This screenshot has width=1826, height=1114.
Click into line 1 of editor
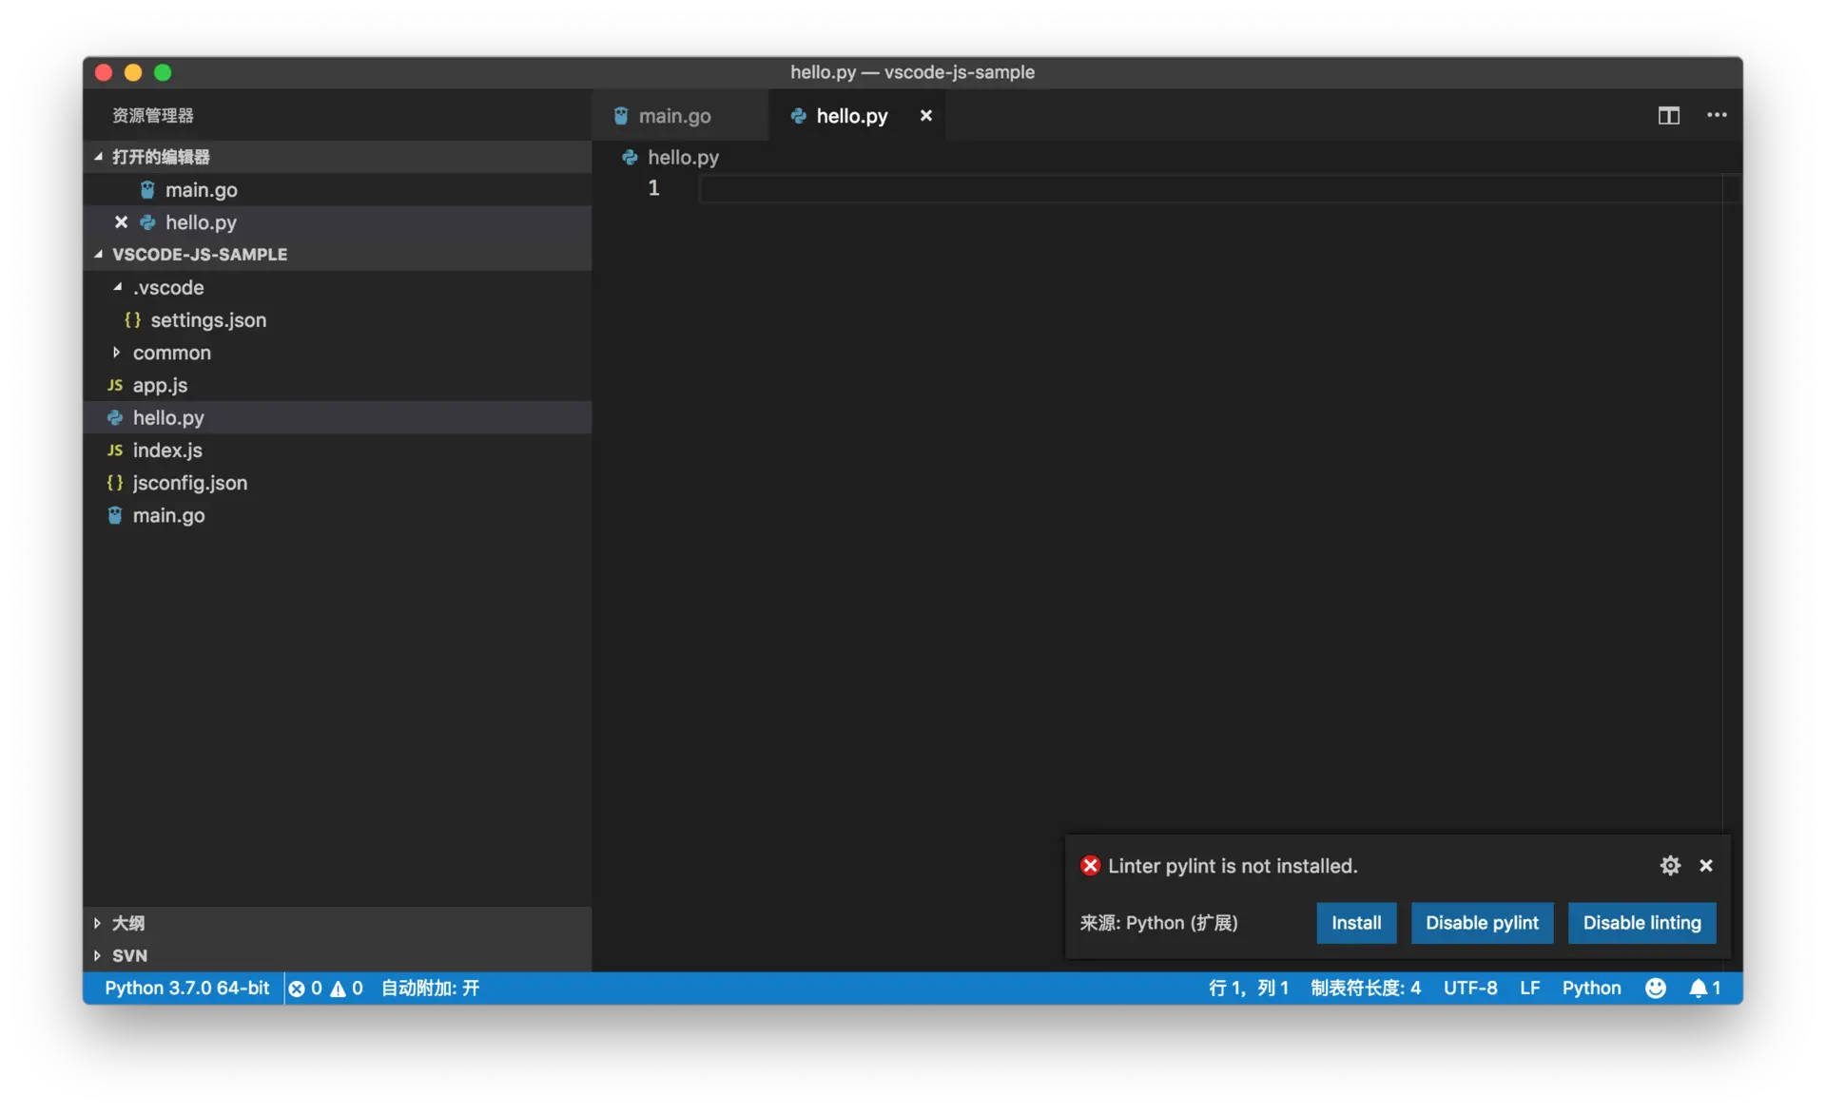(1141, 188)
